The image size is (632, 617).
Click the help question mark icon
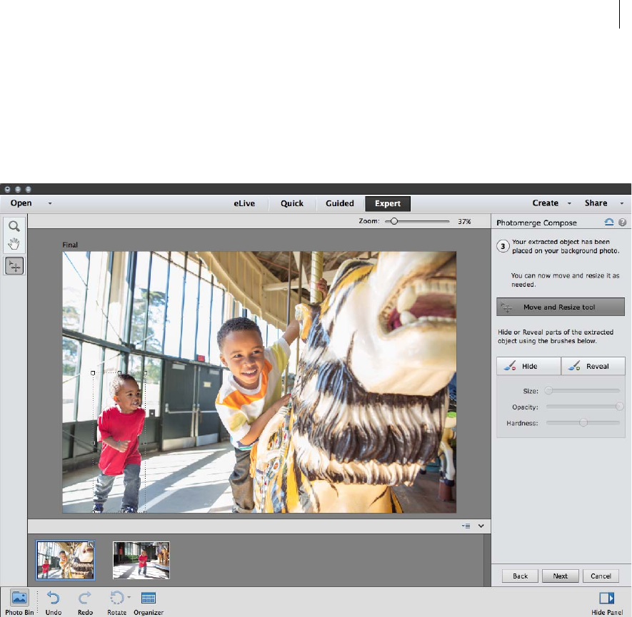coord(623,223)
